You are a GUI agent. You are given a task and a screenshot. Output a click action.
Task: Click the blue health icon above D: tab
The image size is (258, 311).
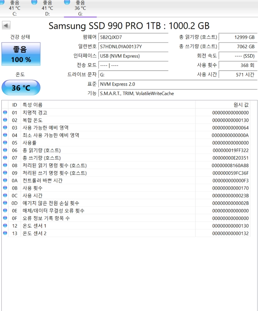click(x=34, y=2)
